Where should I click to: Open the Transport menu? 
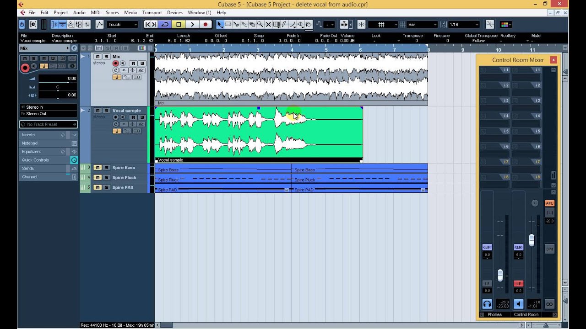tap(152, 12)
